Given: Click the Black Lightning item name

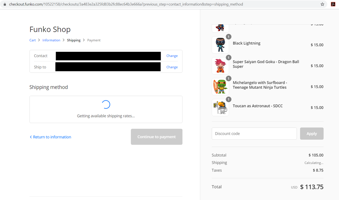Looking at the screenshot, I should [x=247, y=43].
